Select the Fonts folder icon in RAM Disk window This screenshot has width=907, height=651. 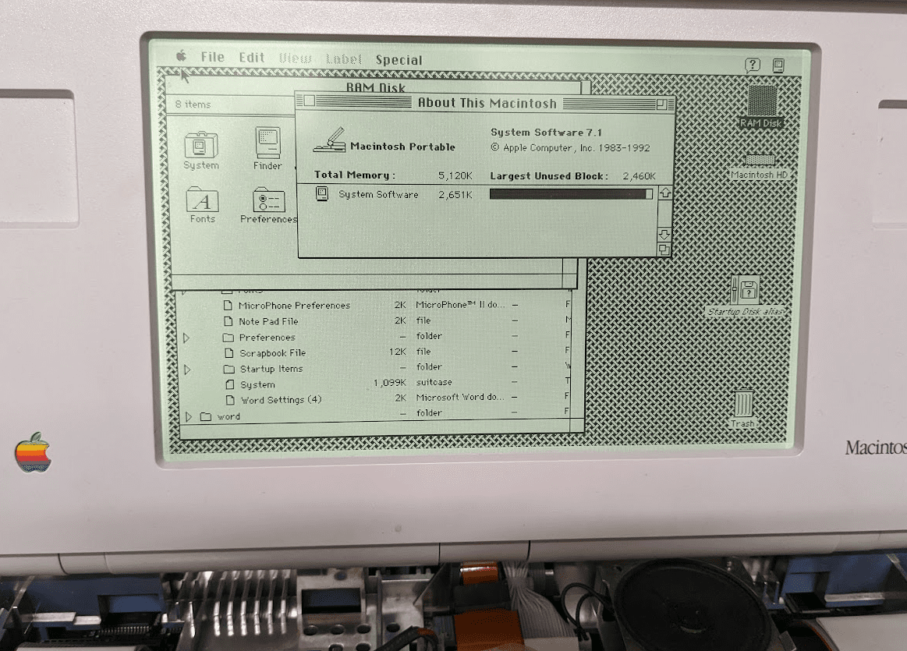click(202, 200)
